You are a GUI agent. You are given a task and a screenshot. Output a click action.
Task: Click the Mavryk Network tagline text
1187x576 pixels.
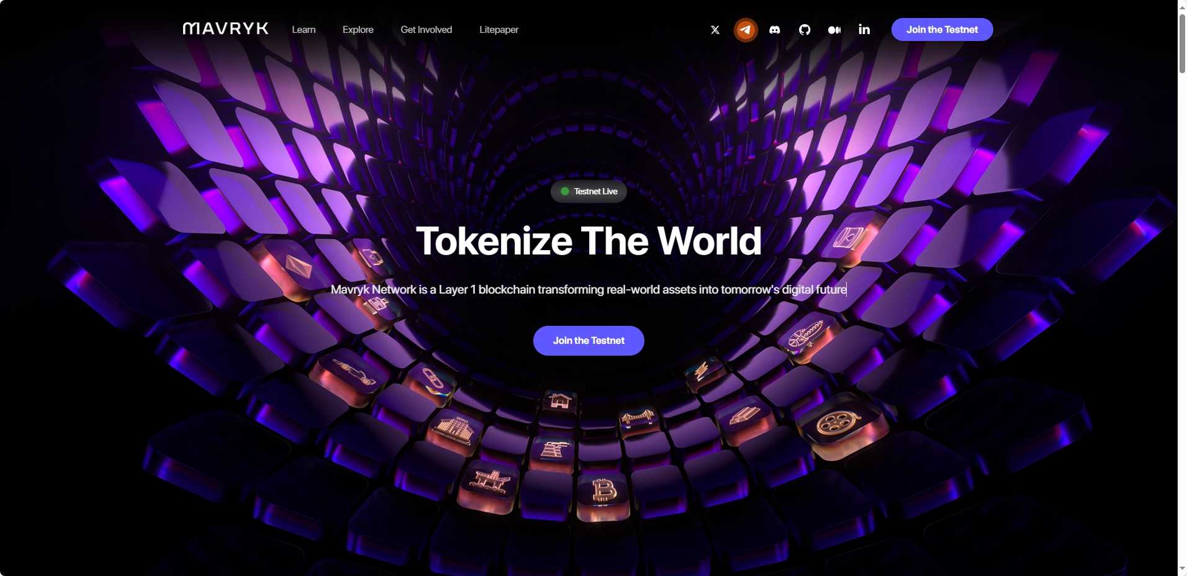pos(589,289)
